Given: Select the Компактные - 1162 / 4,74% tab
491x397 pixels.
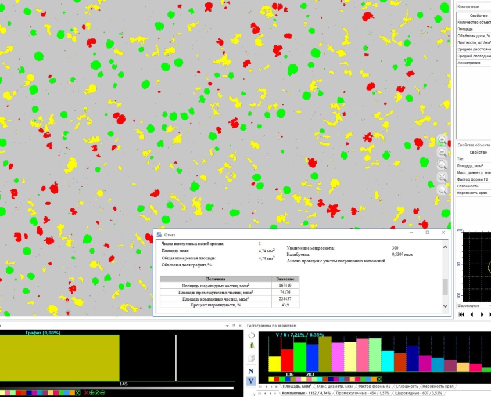Looking at the screenshot, I should [306, 393].
